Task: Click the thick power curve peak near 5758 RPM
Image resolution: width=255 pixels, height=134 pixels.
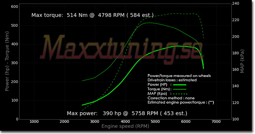Action: click(x=178, y=46)
